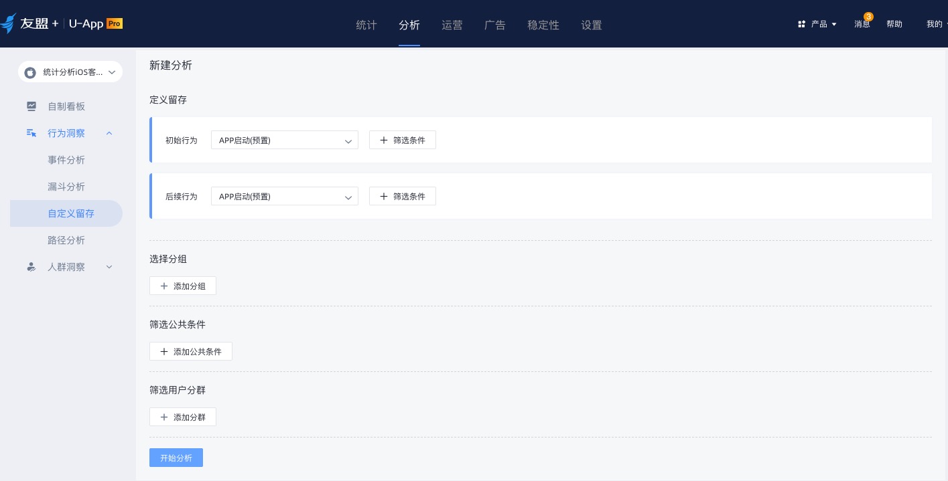The height and width of the screenshot is (481, 948).
Task: Go to 漏斗分析
Action: point(66,187)
